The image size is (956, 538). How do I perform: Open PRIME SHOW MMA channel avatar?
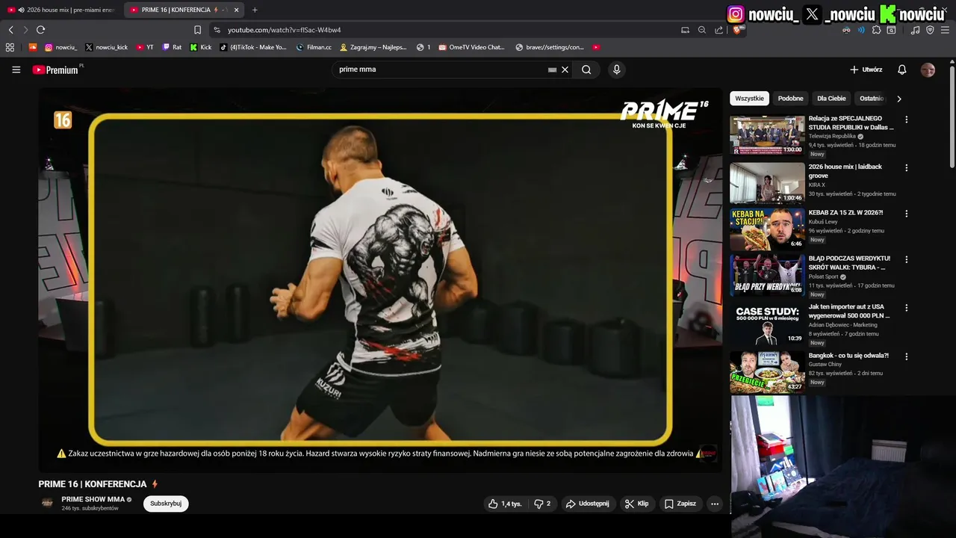click(47, 504)
